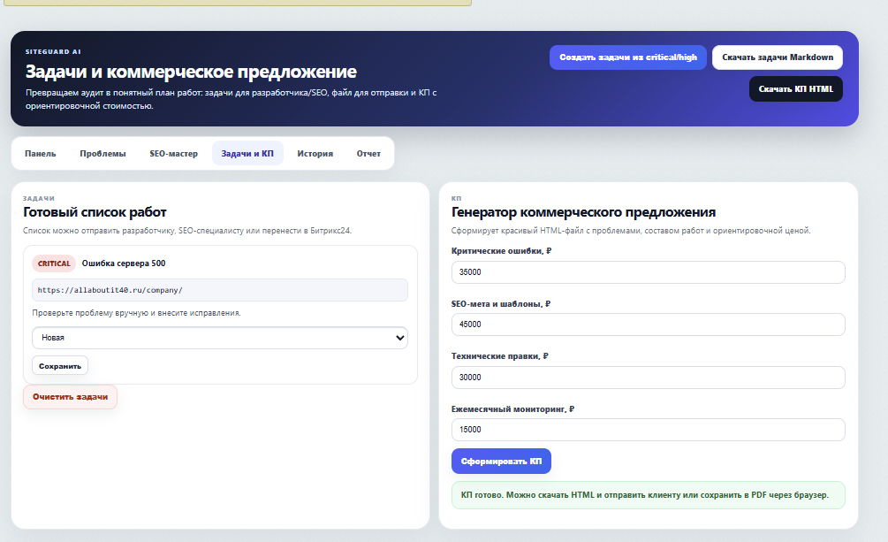Screen dimensions: 888x542
Task: Click the 'SITEGUARD AI' label in banner
Action: [53, 51]
